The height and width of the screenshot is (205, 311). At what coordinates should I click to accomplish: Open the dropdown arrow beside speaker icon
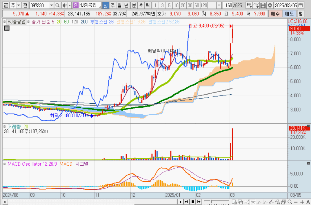point(70,5)
